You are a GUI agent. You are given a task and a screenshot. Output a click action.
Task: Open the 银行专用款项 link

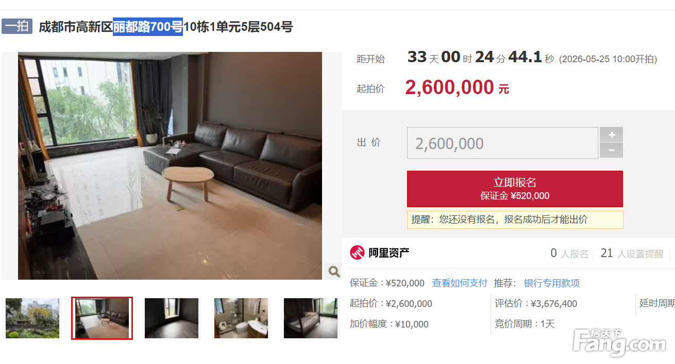[x=552, y=283]
